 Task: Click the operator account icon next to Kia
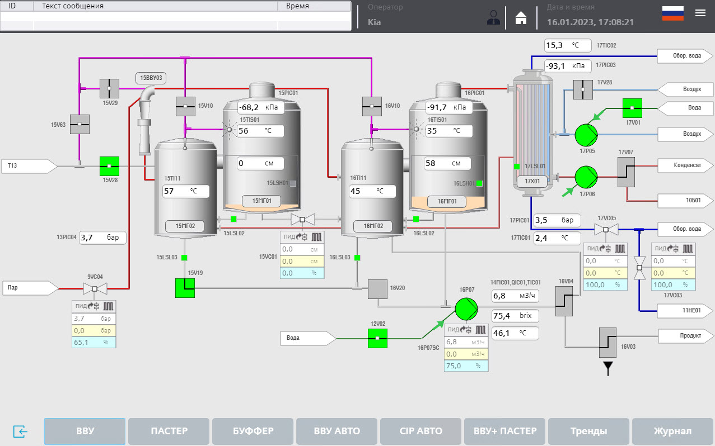(x=493, y=17)
